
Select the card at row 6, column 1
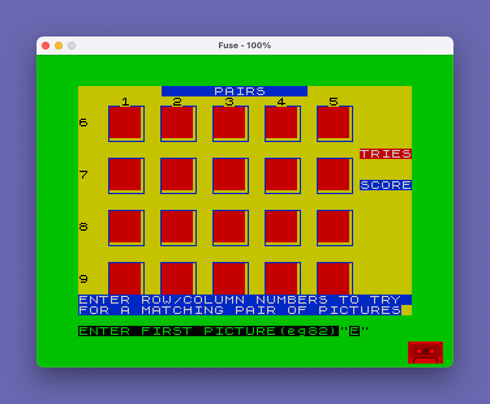[x=126, y=124]
